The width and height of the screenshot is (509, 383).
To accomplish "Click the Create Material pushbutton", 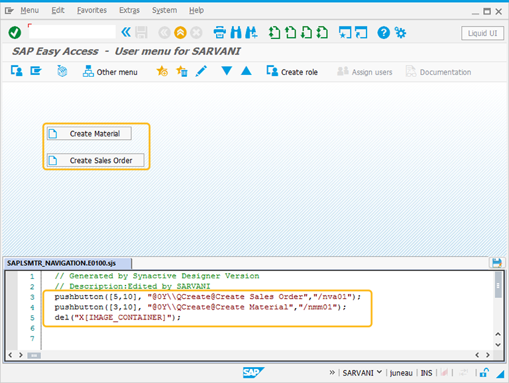I will (89, 133).
